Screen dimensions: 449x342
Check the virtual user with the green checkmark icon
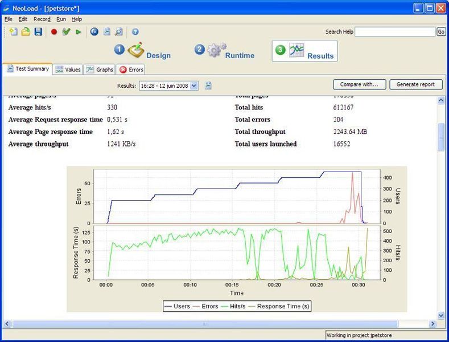[x=66, y=31]
